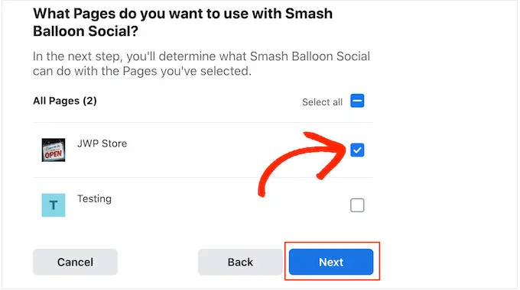Cancel the page selection dialog
Screen dimensions: 520x290
pyautogui.click(x=75, y=262)
